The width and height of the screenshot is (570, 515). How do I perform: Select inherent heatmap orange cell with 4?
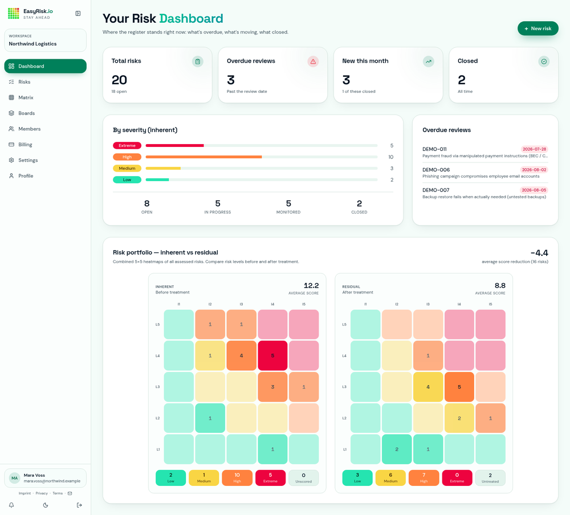241,355
